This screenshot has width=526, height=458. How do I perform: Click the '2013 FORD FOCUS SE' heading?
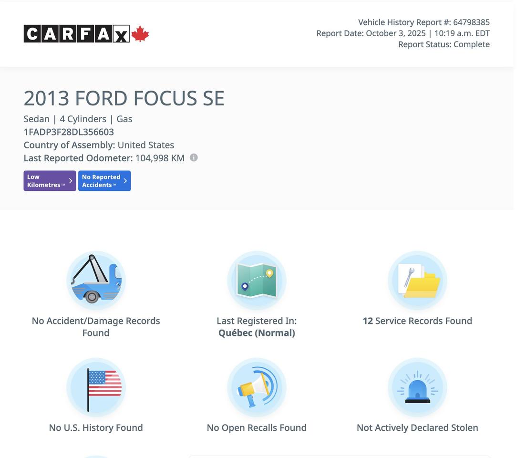coord(124,98)
